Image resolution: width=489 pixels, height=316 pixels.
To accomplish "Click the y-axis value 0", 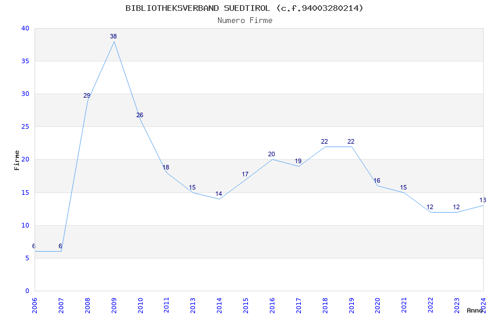I will (28, 291).
